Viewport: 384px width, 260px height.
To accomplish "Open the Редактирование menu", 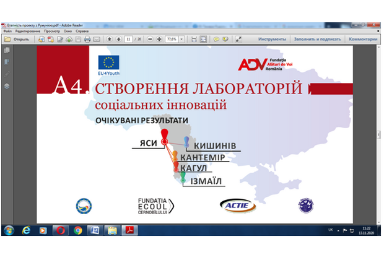I will [28, 32].
